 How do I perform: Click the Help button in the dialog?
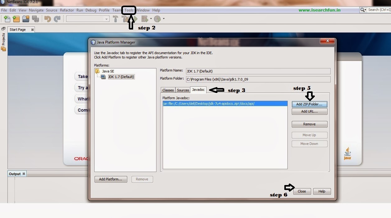(322, 191)
